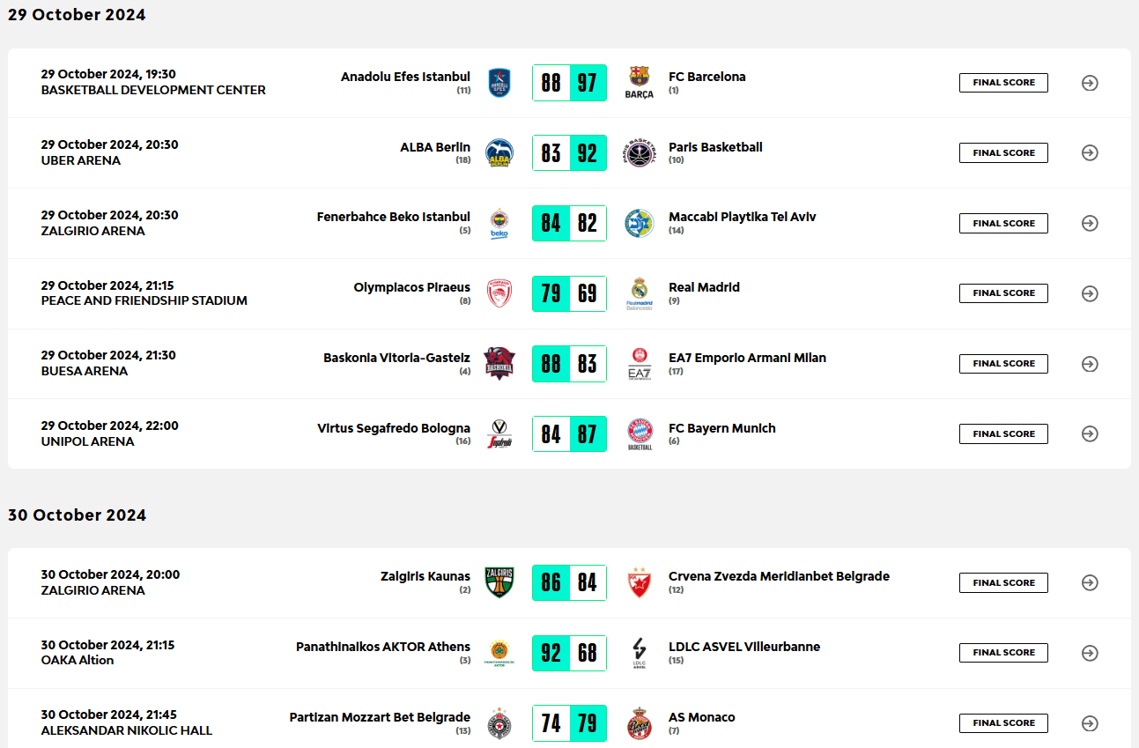Click the FC Bayern Munich logo
The width and height of the screenshot is (1139, 748).
(x=640, y=433)
